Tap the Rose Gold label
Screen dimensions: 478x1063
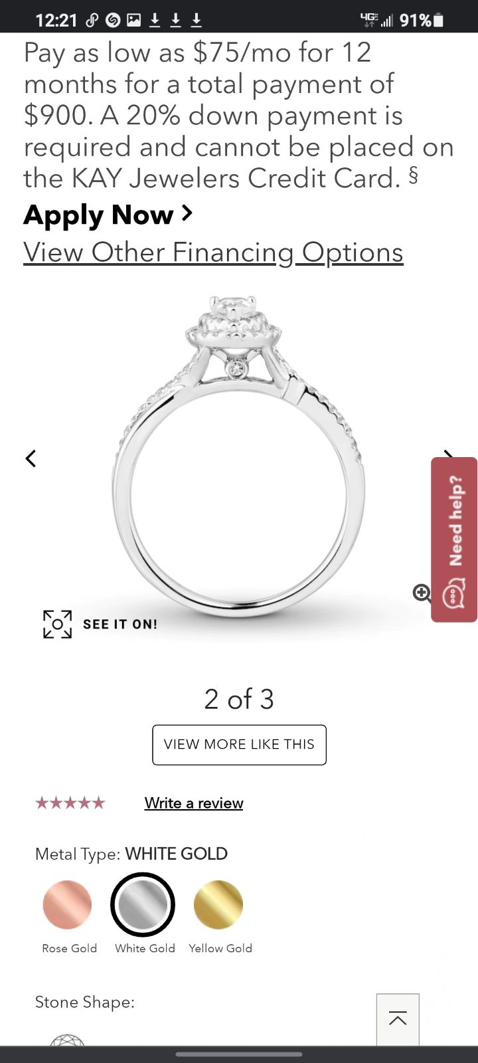(x=70, y=948)
